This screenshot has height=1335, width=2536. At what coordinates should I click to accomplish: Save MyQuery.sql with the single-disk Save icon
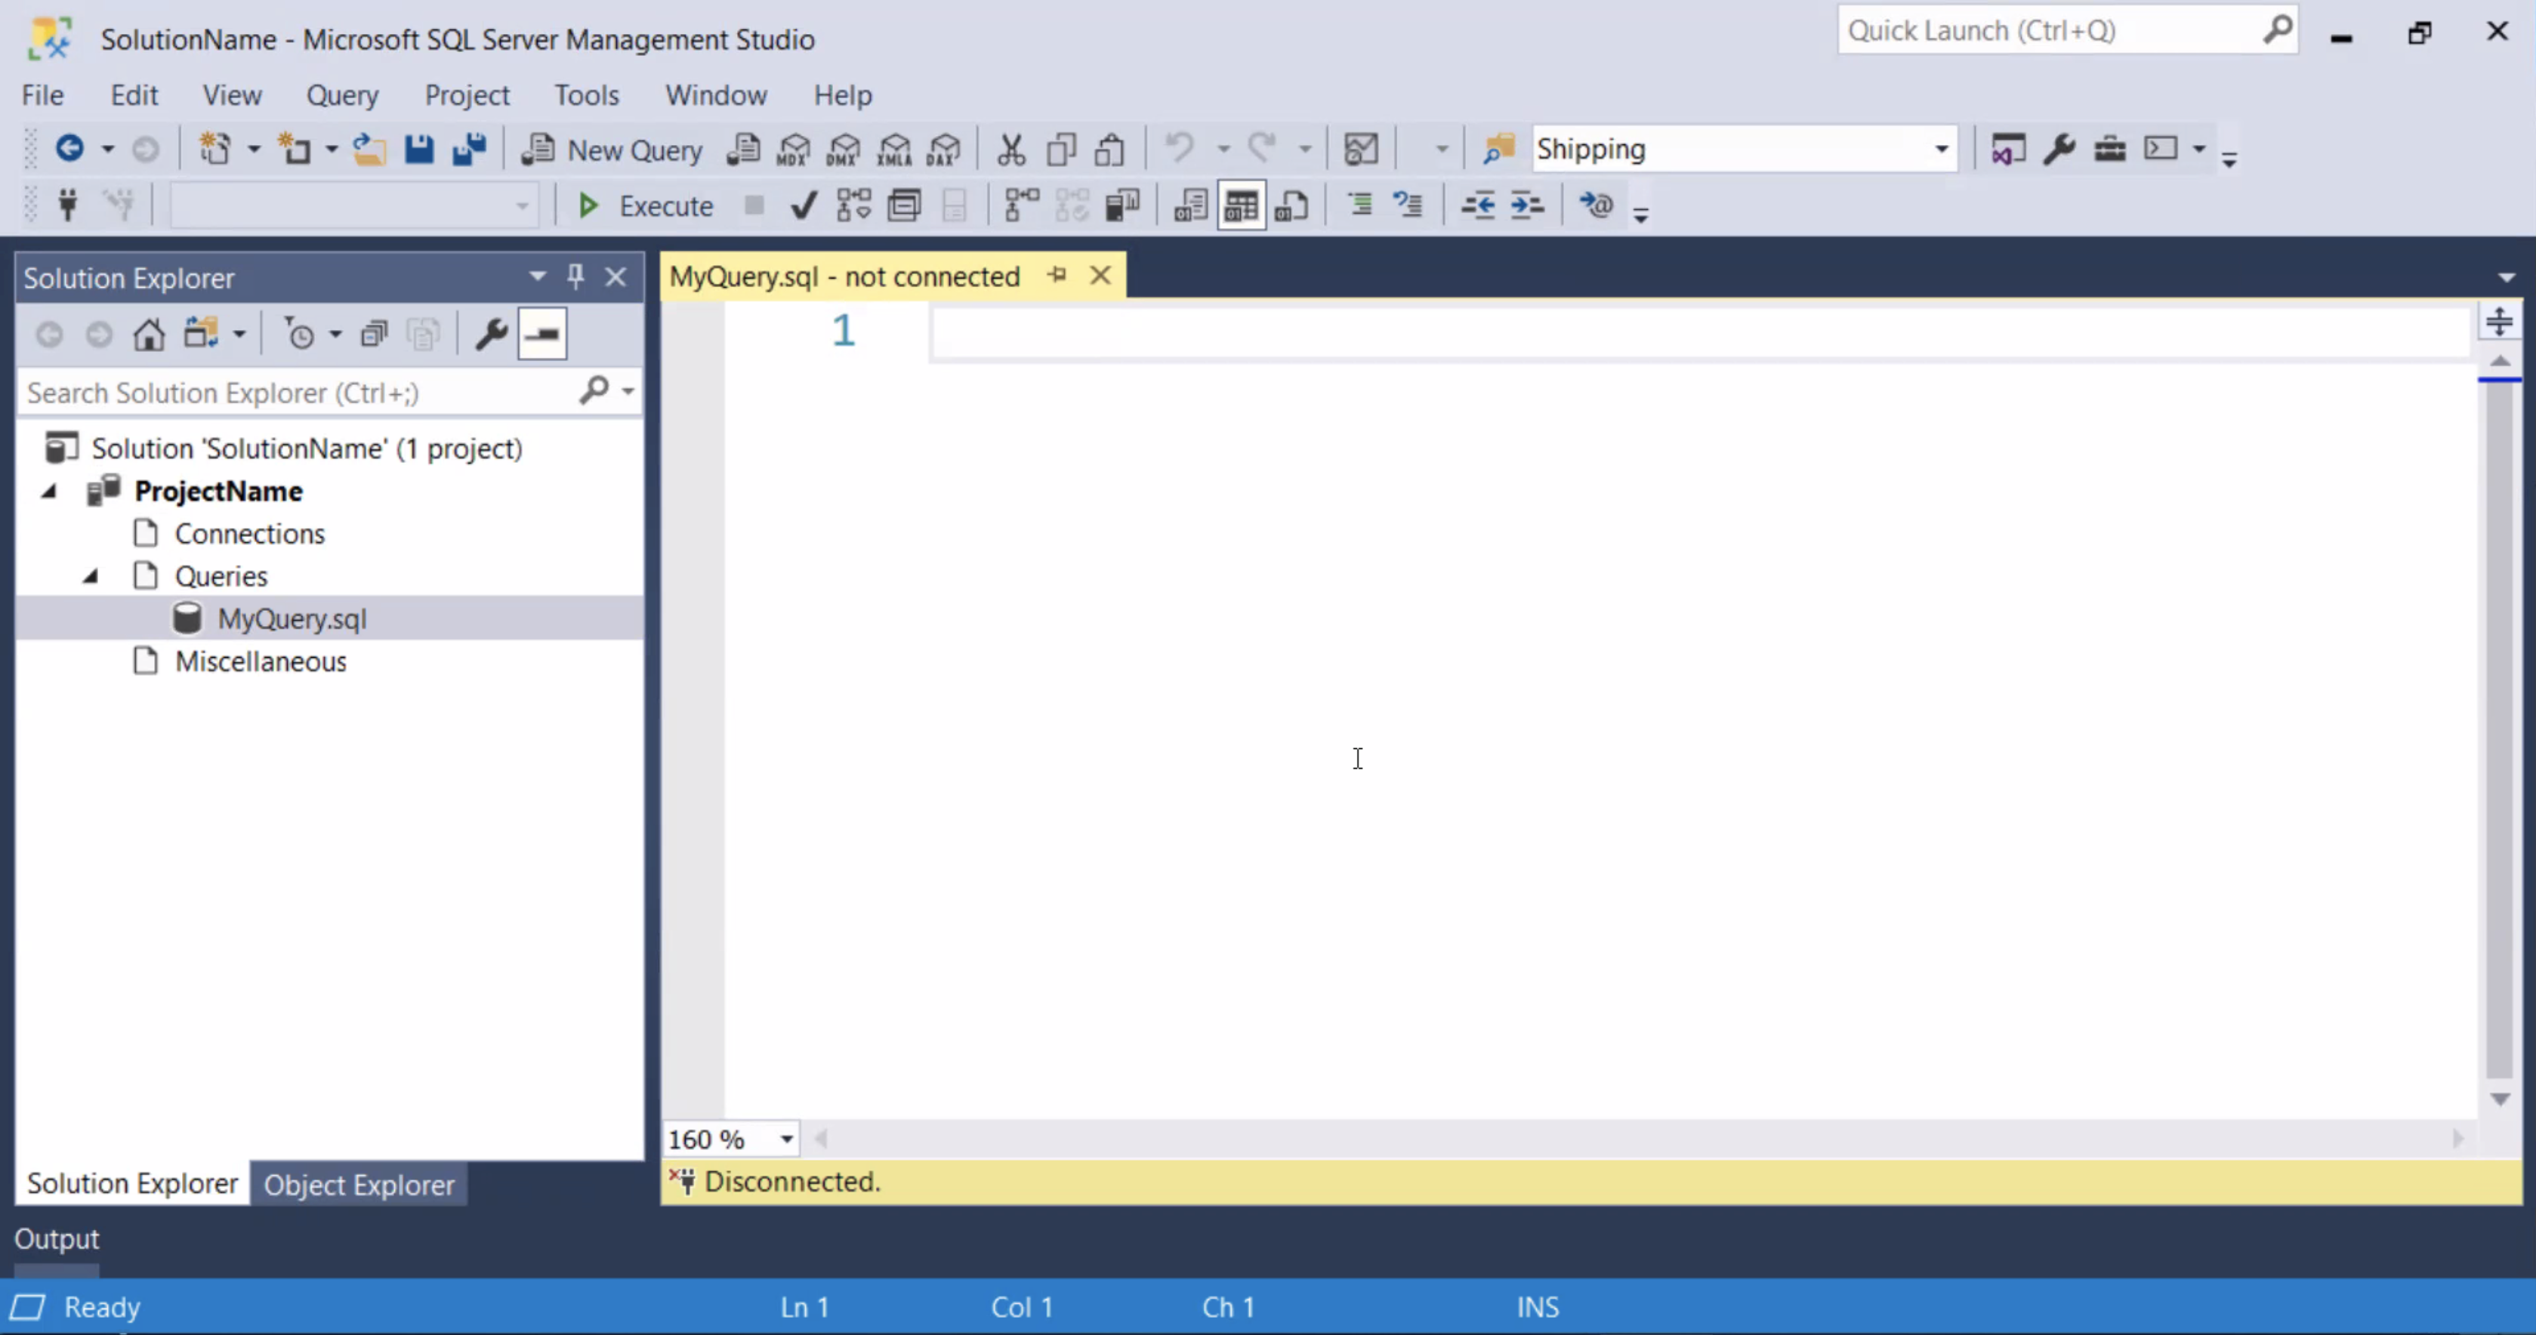[419, 149]
